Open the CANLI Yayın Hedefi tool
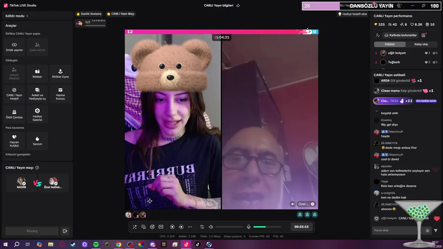 pyautogui.click(x=14, y=94)
